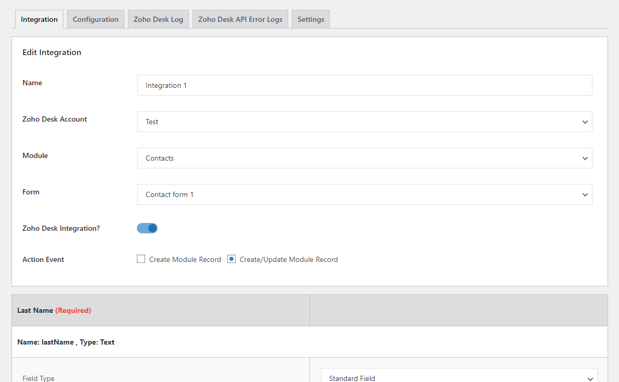The width and height of the screenshot is (619, 382).
Task: Click the Edit Integration heading
Action: click(x=51, y=52)
